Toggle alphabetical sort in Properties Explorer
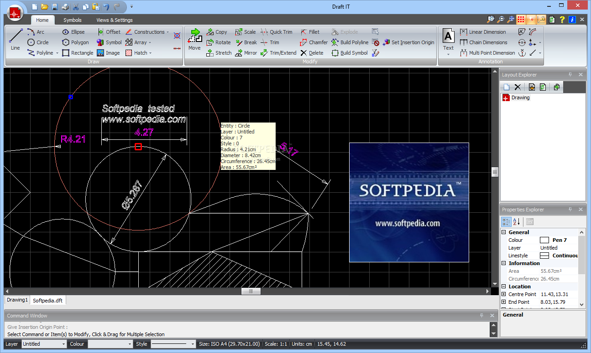Viewport: 591px width, 353px height. point(517,222)
